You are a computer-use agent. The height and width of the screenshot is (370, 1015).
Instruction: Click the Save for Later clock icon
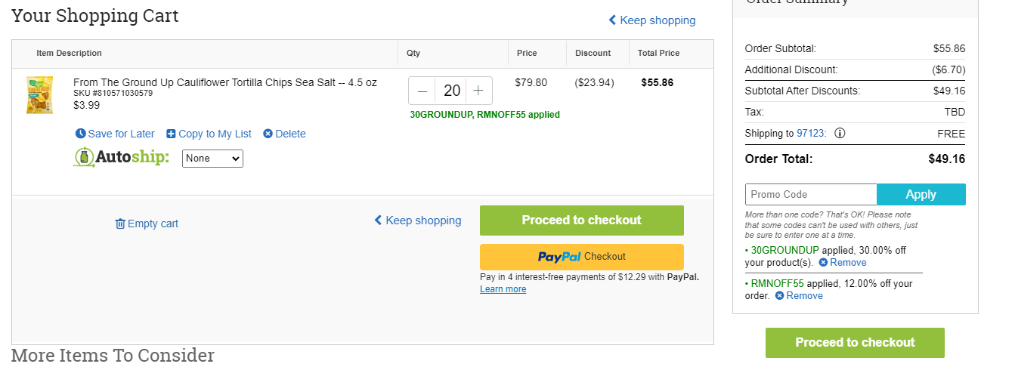click(x=81, y=134)
